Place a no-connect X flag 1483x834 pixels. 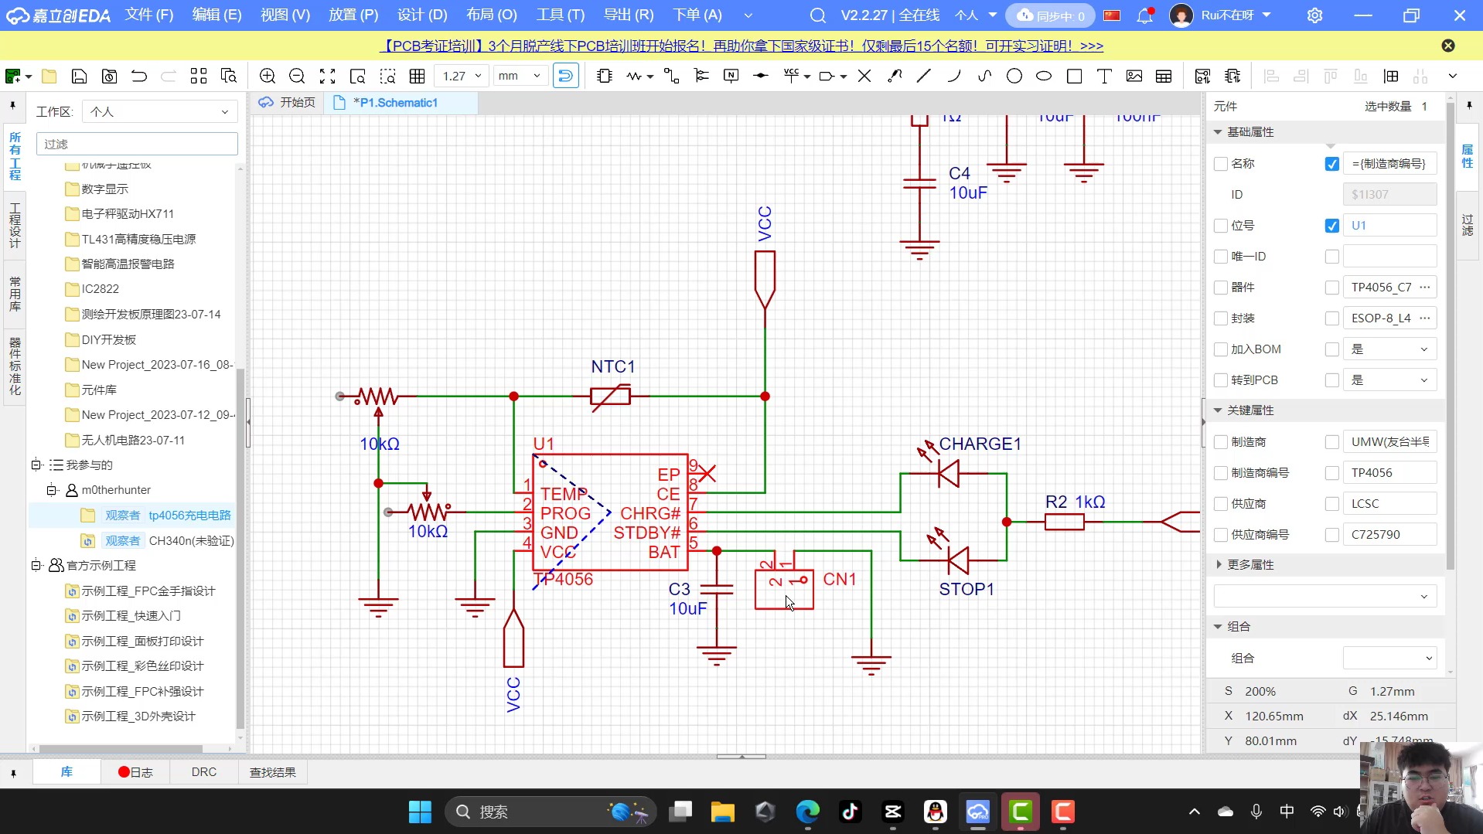(x=864, y=76)
